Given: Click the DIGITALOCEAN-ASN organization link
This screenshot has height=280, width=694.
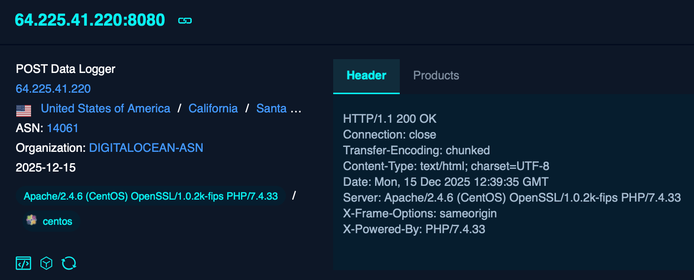Looking at the screenshot, I should pyautogui.click(x=146, y=148).
